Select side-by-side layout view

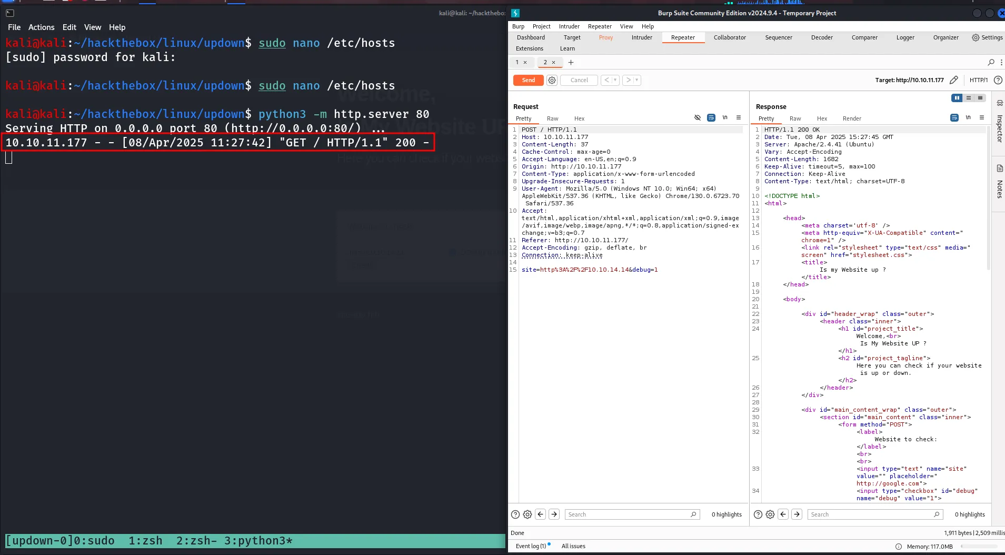point(957,98)
